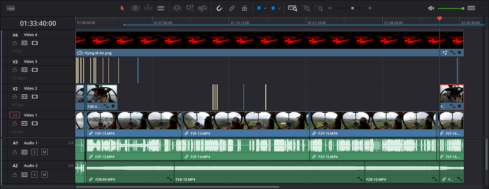Select the F2F-14.MP4 clip on Video 1
Image resolution: width=489 pixels, height=189 pixels.
pyautogui.click(x=245, y=124)
